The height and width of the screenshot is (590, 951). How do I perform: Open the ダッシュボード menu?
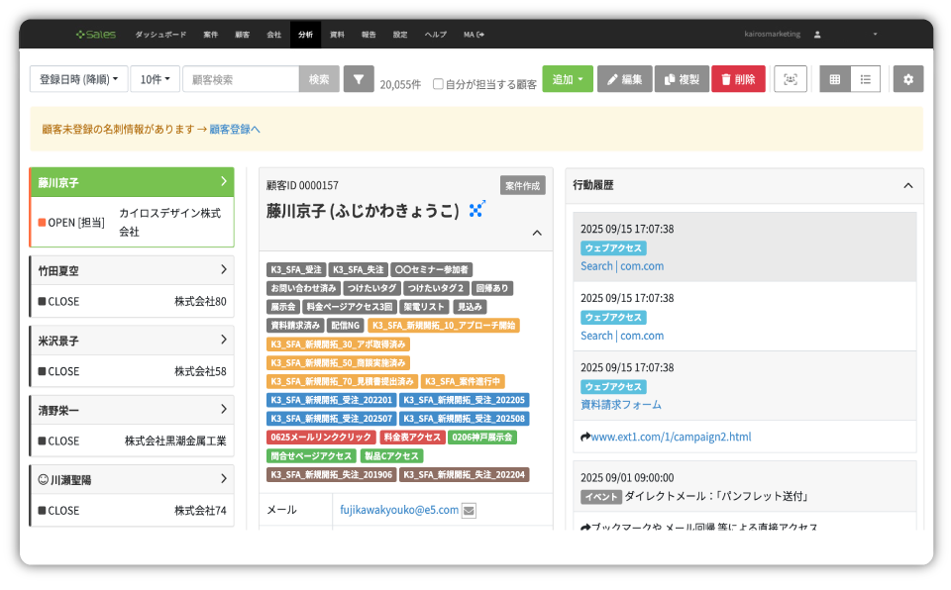159,35
